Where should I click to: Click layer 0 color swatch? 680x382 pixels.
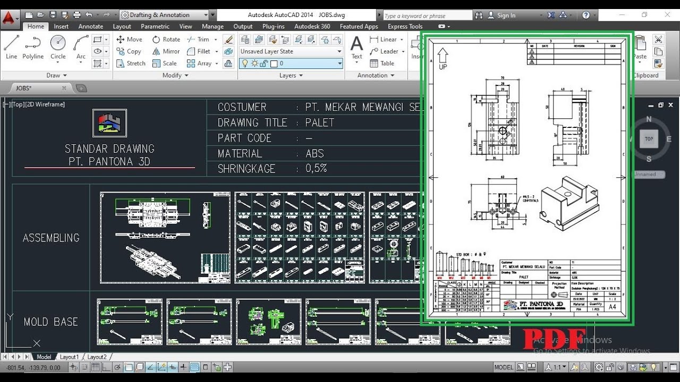point(274,64)
